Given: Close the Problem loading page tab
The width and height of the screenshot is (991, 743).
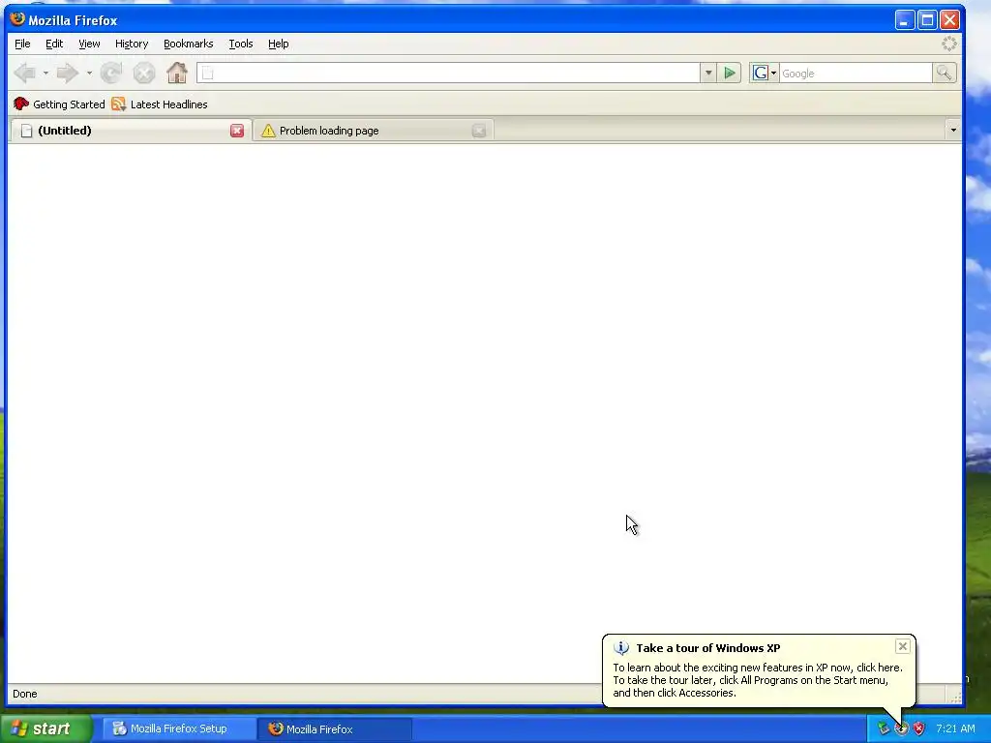Looking at the screenshot, I should pyautogui.click(x=479, y=131).
